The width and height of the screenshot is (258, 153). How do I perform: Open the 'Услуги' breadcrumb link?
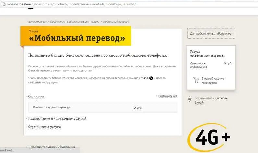95,22
